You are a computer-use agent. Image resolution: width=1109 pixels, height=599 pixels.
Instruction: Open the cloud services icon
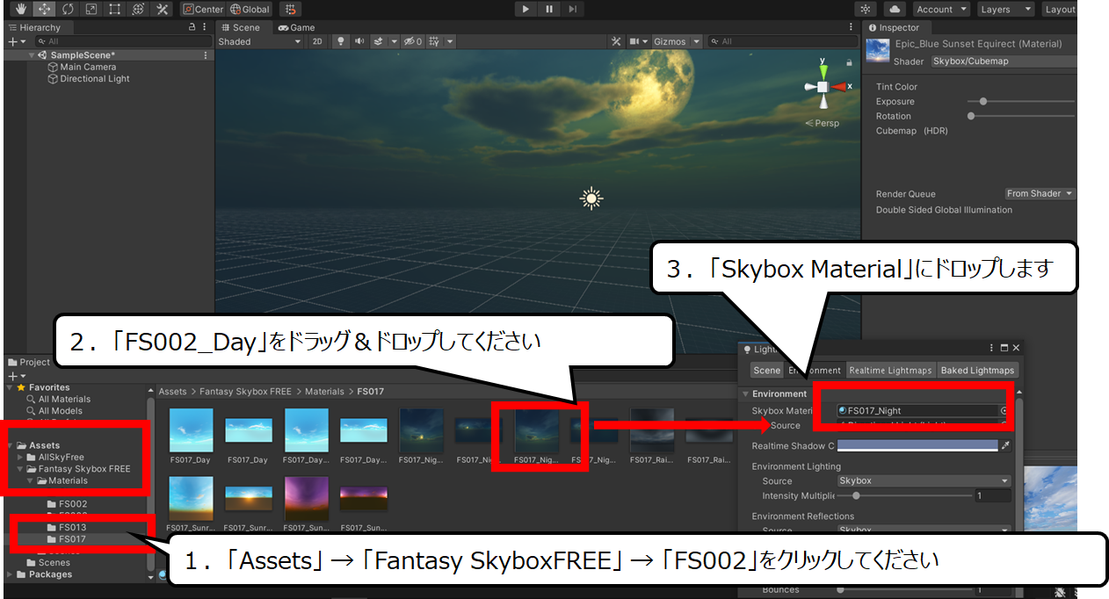[x=895, y=9]
